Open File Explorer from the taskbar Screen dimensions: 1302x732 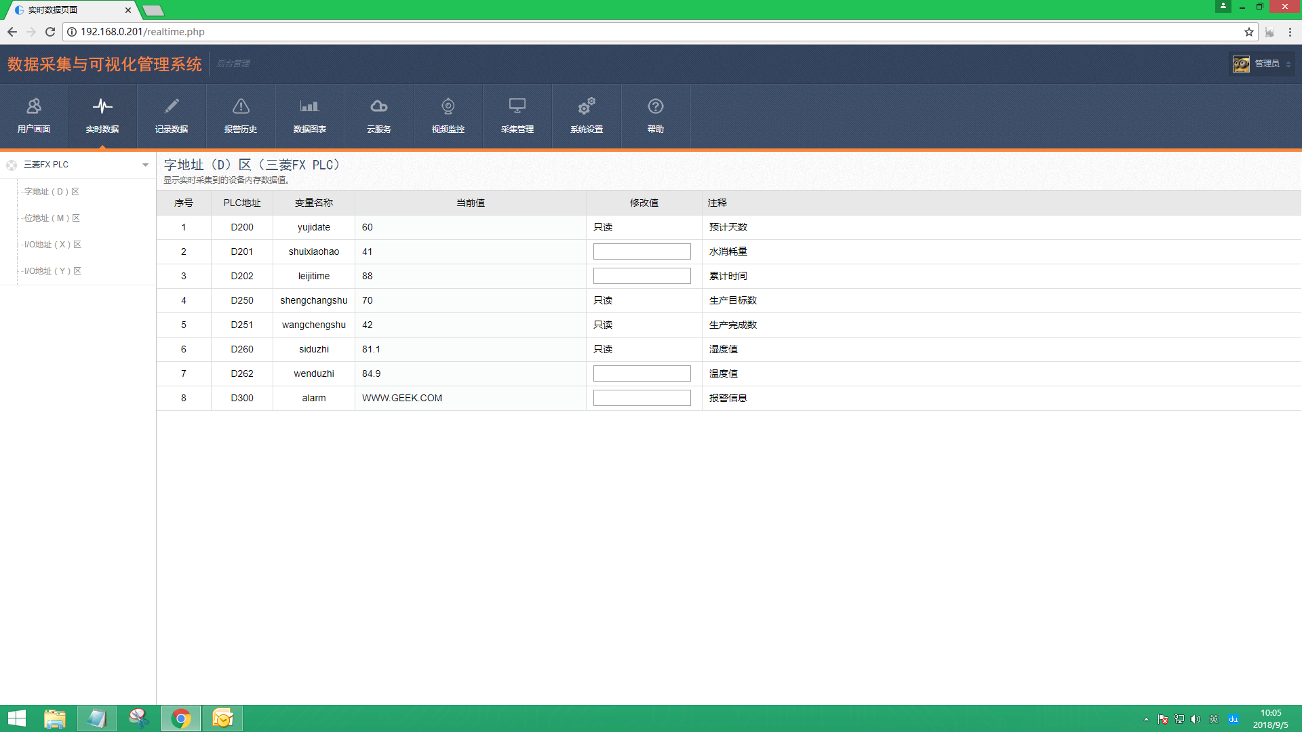[x=55, y=718]
